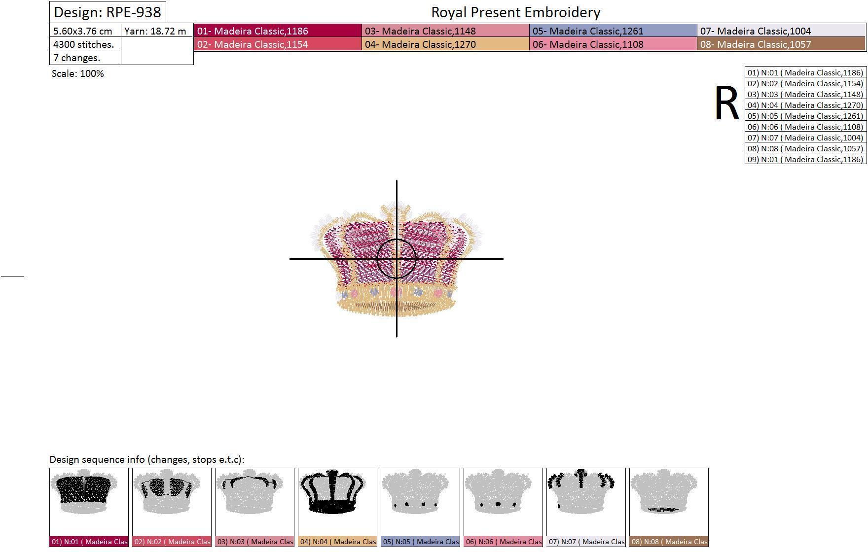This screenshot has height=552, width=868.
Task: Click thumbnail label 04) N:04 ( Madeira Clas
Action: click(x=337, y=542)
